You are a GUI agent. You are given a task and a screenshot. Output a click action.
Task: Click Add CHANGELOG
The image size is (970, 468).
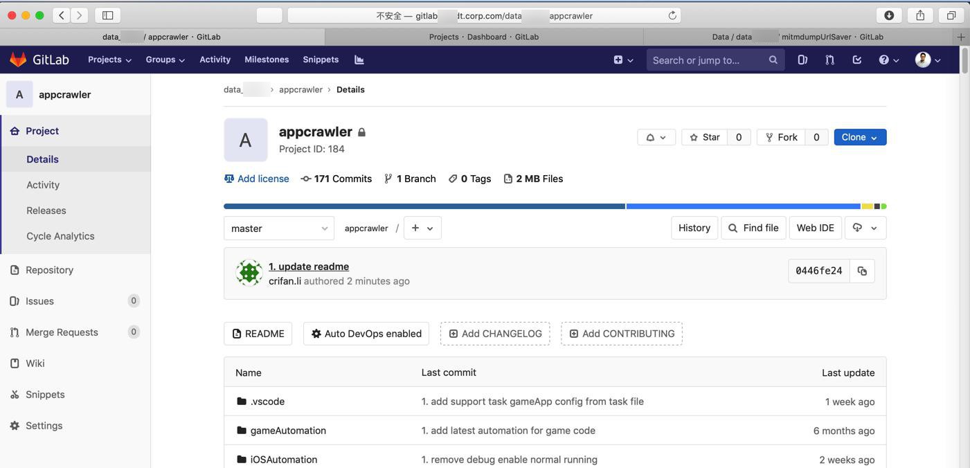(495, 334)
